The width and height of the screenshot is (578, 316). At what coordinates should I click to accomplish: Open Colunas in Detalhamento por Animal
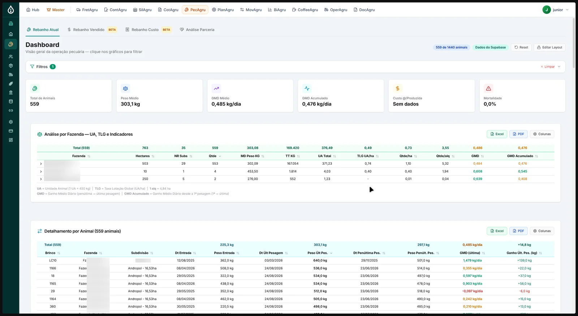[x=542, y=231]
